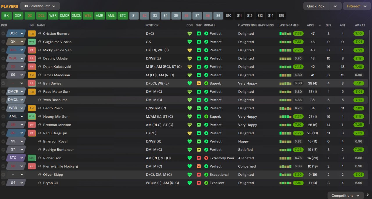372x199 pixels.
Task: Click the Int info badge for Micky van de Ven
Action: [32, 50]
